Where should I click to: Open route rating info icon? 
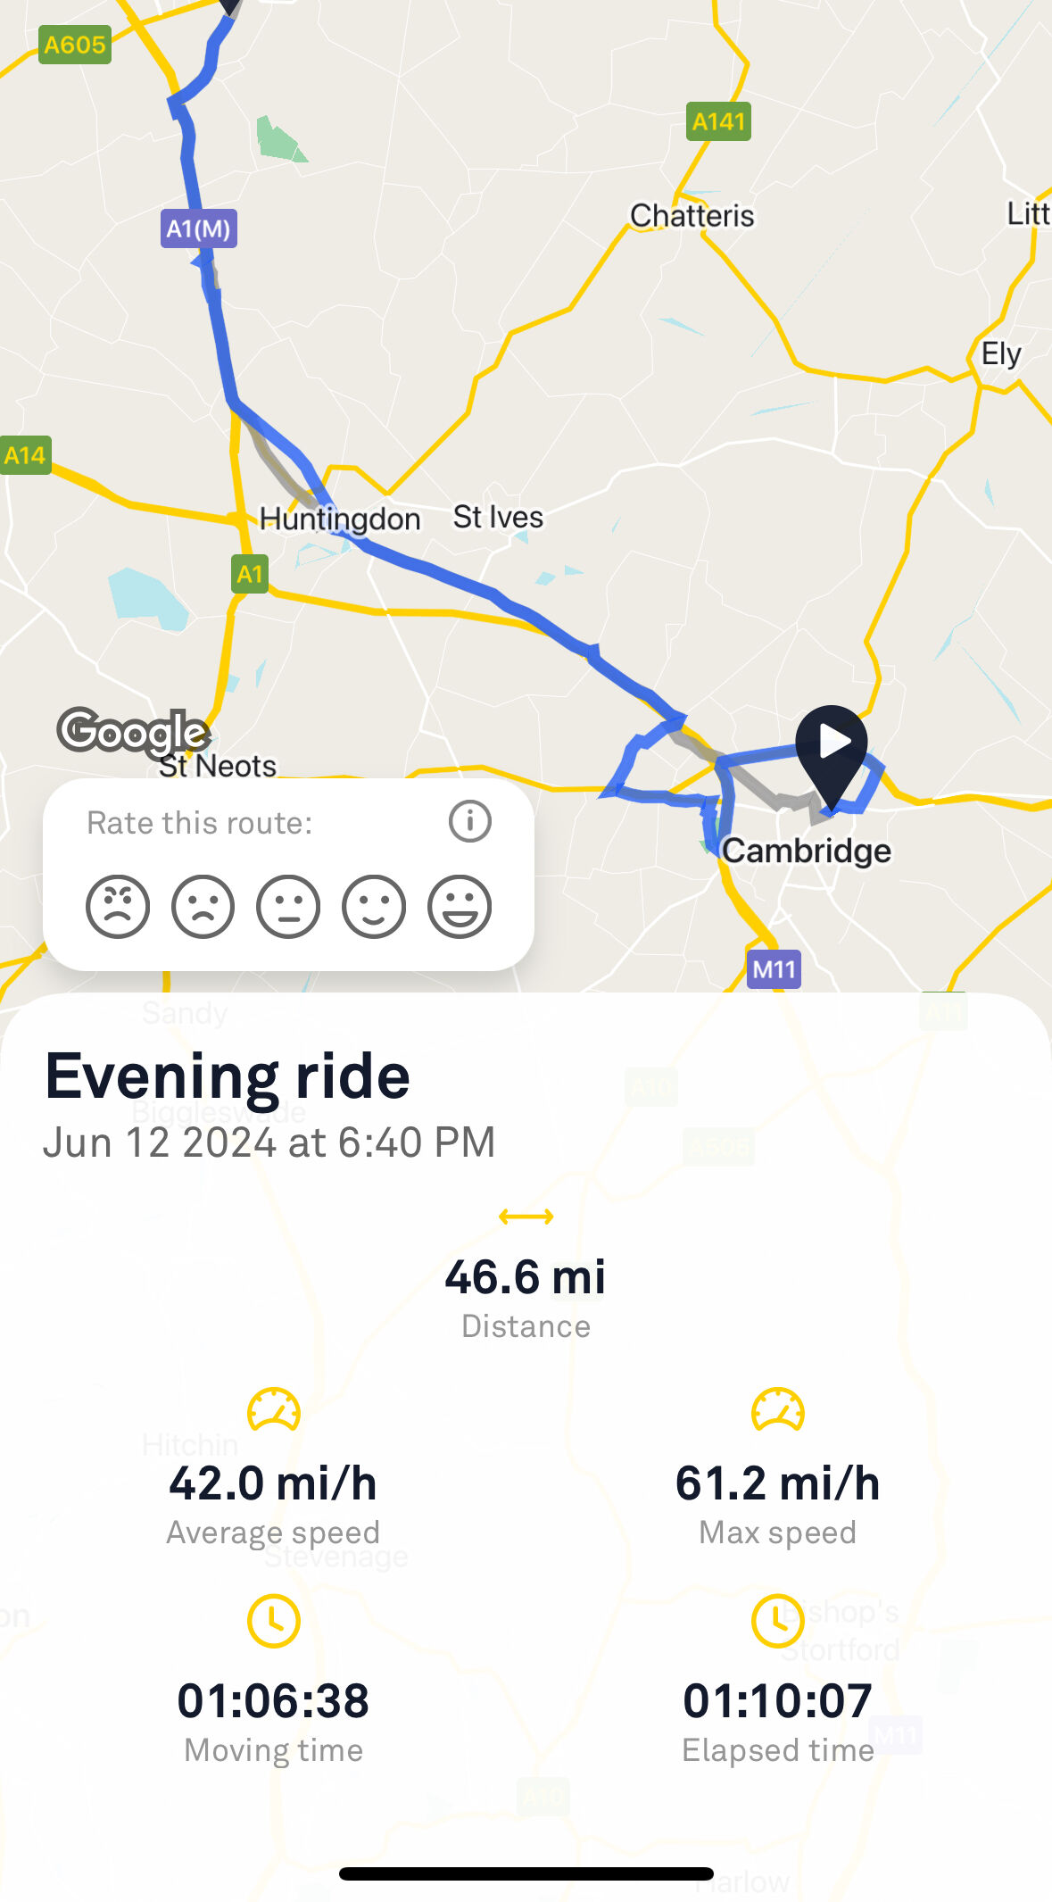click(470, 821)
